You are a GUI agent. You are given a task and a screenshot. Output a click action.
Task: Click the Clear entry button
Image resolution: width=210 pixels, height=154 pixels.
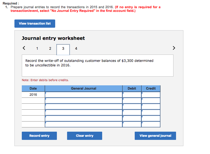click(85, 136)
